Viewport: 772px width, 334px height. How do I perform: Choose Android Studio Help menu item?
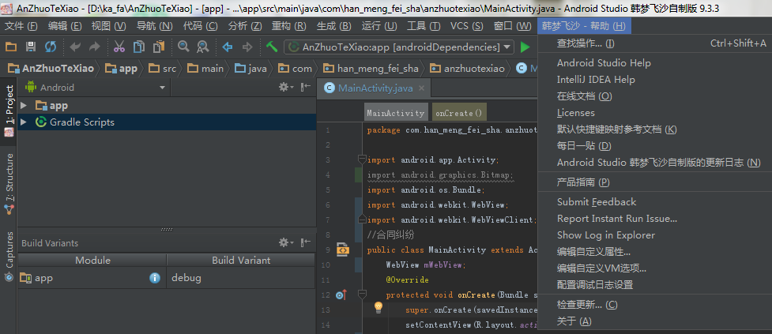point(655,63)
